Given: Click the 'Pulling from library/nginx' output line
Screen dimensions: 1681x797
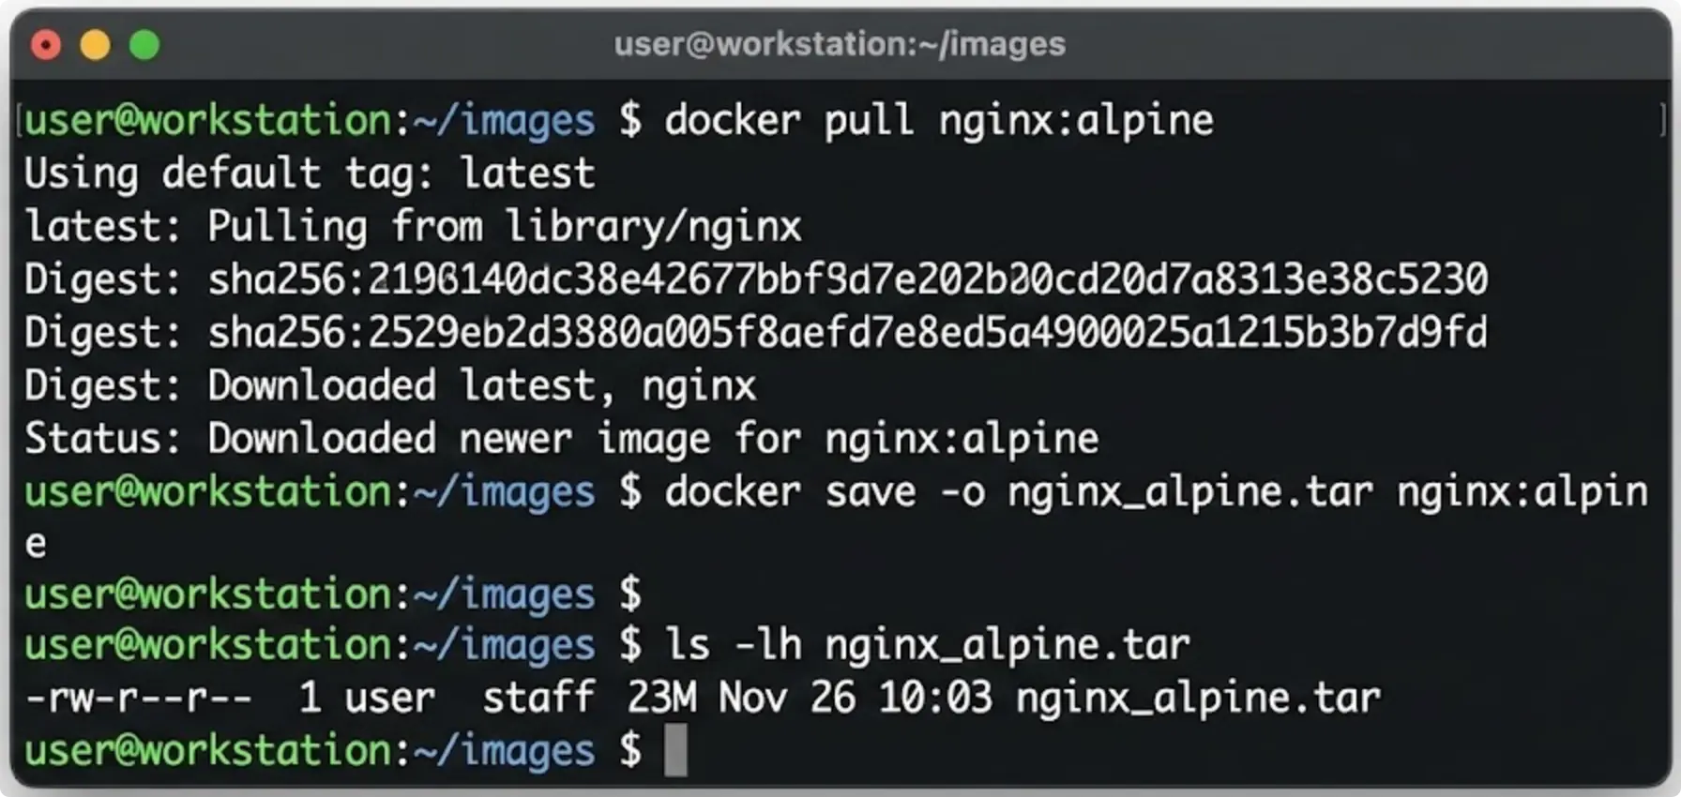Looking at the screenshot, I should pyautogui.click(x=504, y=227).
